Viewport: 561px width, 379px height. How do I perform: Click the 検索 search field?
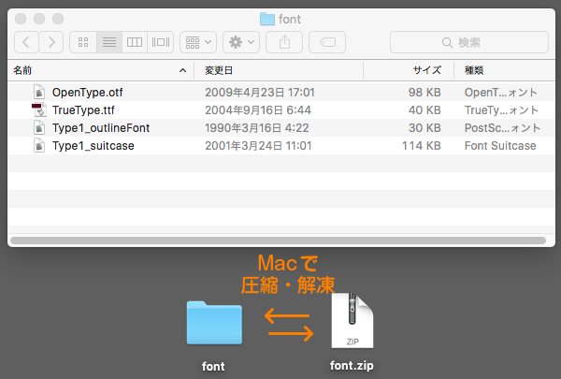[x=469, y=42]
